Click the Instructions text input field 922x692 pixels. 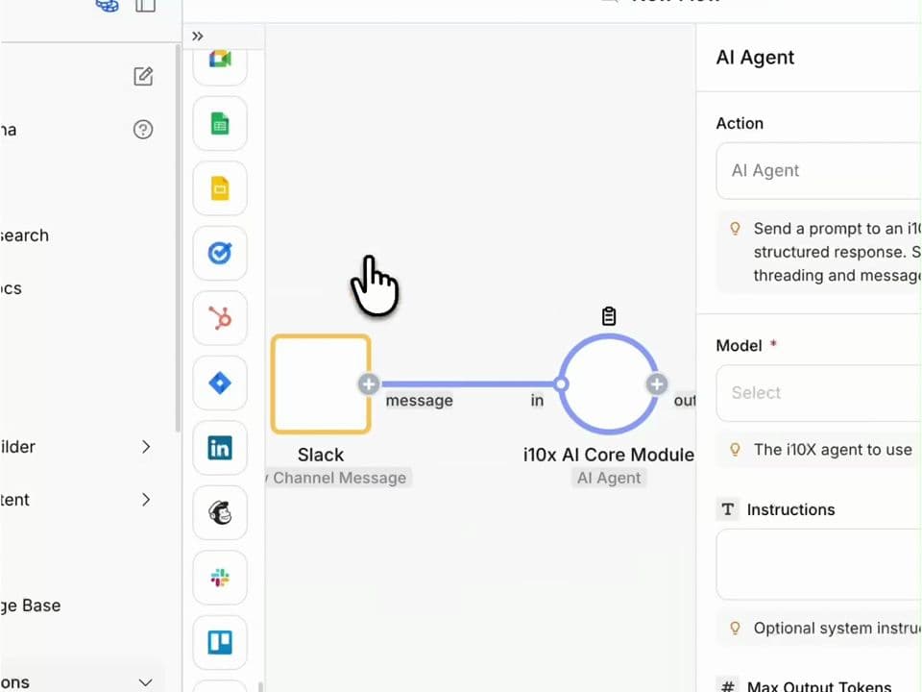pyautogui.click(x=818, y=564)
